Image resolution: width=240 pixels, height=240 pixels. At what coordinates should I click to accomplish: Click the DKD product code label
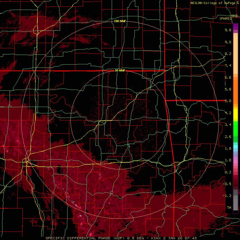(234, 16)
